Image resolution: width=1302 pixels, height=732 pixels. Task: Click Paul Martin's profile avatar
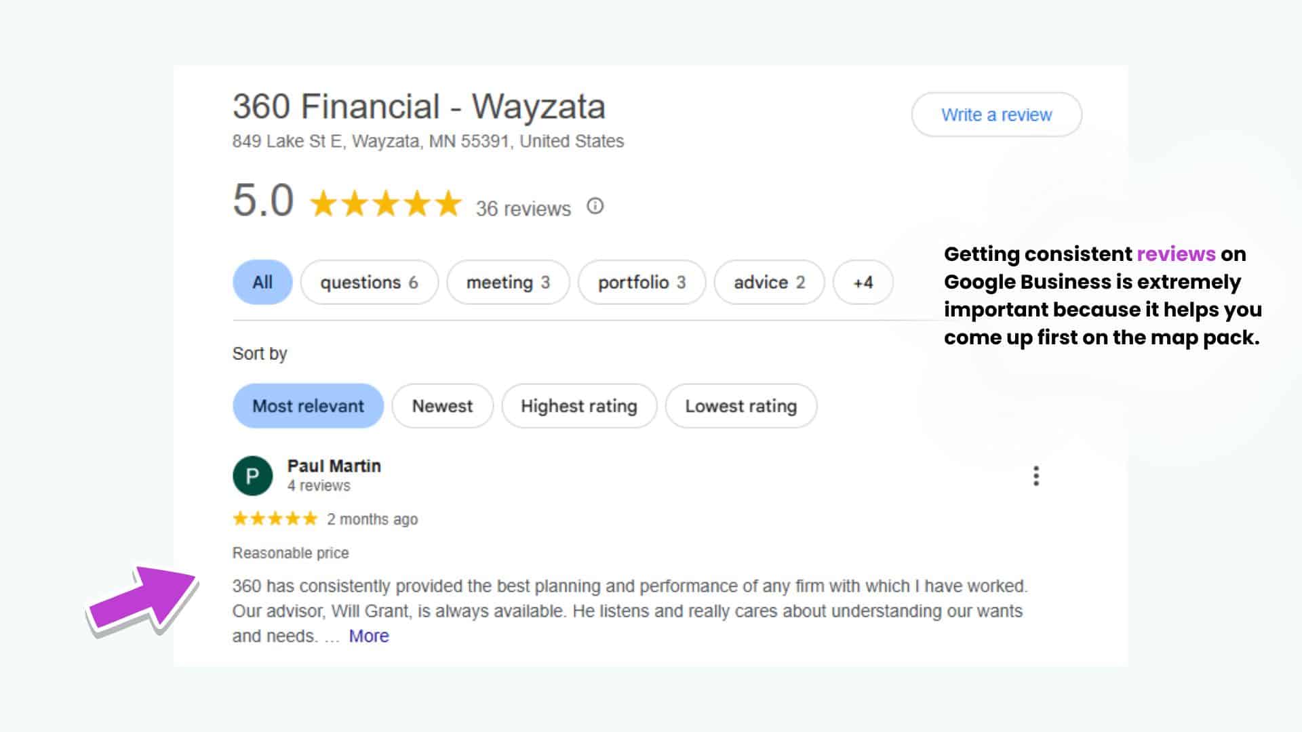pos(253,474)
